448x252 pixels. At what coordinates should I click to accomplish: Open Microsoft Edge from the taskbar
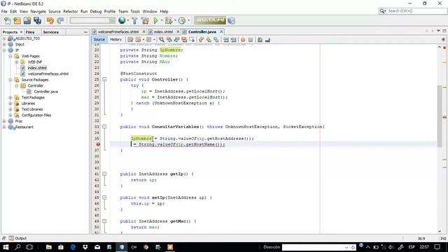coord(73,247)
